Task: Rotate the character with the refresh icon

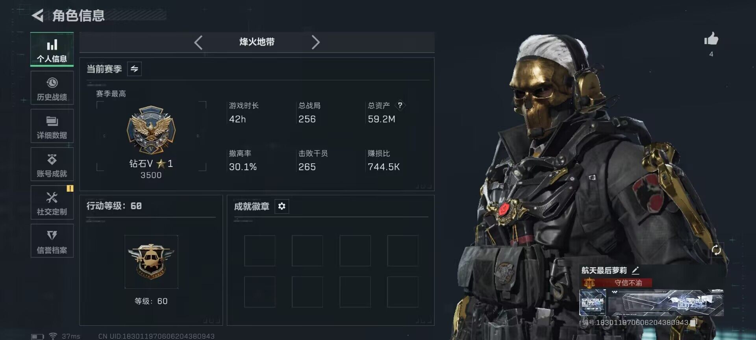Action: coord(716,250)
